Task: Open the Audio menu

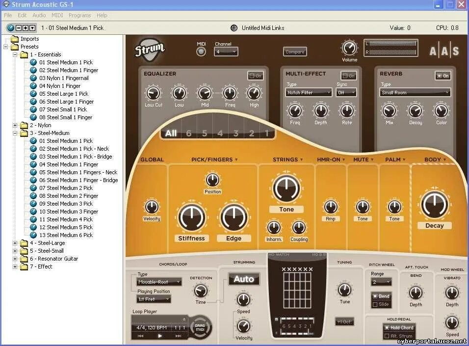Action: click(39, 15)
